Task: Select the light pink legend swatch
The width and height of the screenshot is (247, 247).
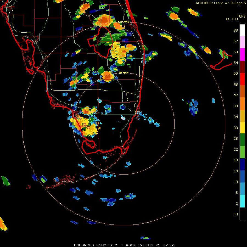Action: [x=242, y=42]
